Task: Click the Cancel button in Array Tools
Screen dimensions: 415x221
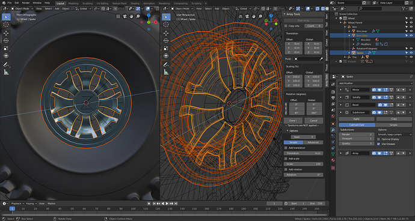Action: (x=313, y=121)
